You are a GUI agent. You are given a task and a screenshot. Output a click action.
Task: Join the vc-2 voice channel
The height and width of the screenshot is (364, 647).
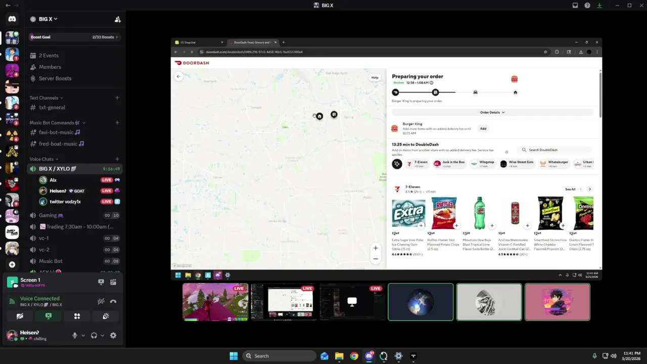point(74,250)
